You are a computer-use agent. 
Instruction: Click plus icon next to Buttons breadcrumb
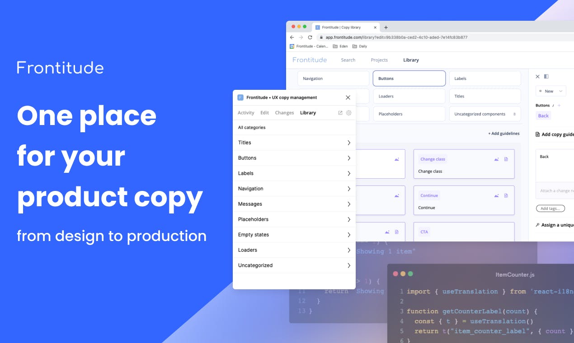559,105
